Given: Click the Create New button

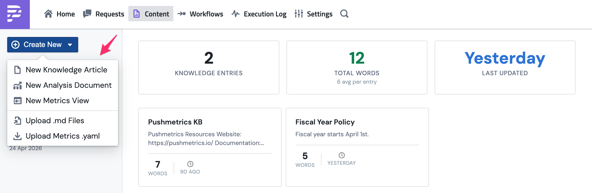Looking at the screenshot, I should click(x=43, y=45).
